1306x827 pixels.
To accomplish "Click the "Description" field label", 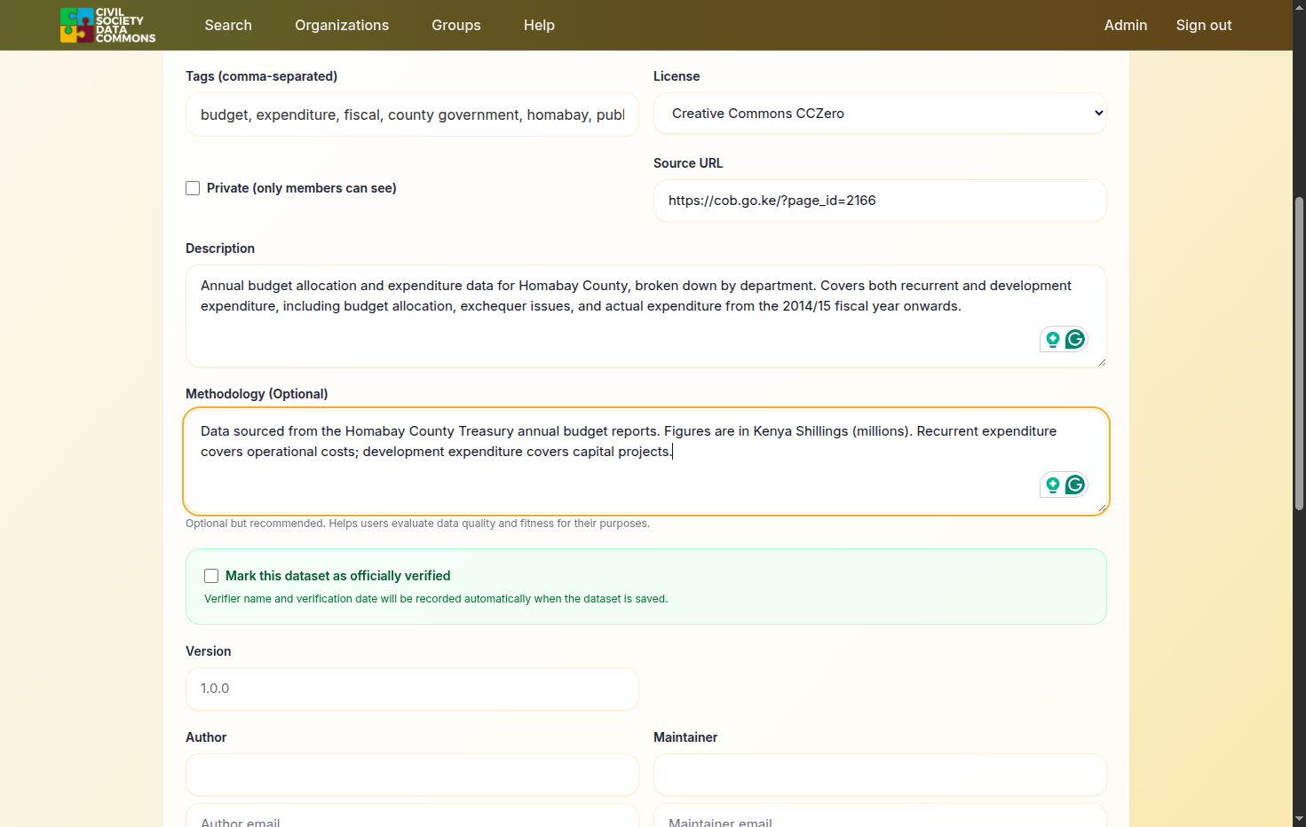I will tap(220, 248).
